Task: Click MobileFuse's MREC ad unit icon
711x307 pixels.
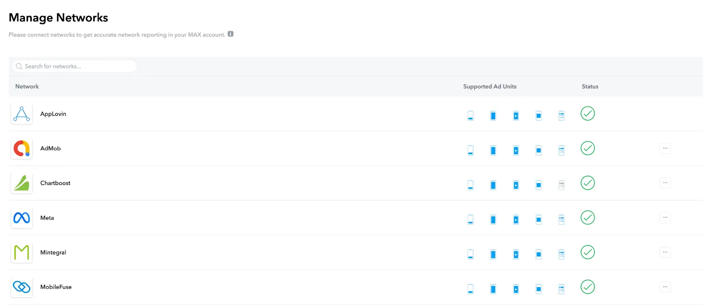Action: [538, 289]
